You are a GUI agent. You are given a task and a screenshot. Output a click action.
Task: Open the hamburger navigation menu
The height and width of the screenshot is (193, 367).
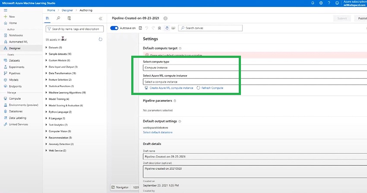tap(5, 10)
